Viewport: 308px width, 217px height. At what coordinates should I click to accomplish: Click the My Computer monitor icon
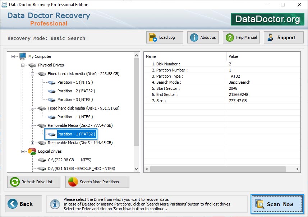pos(22,56)
